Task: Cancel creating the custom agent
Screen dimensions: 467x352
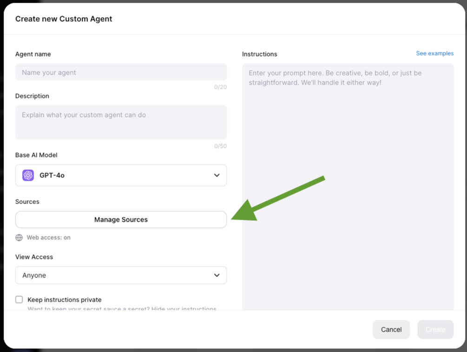Action: coord(391,329)
